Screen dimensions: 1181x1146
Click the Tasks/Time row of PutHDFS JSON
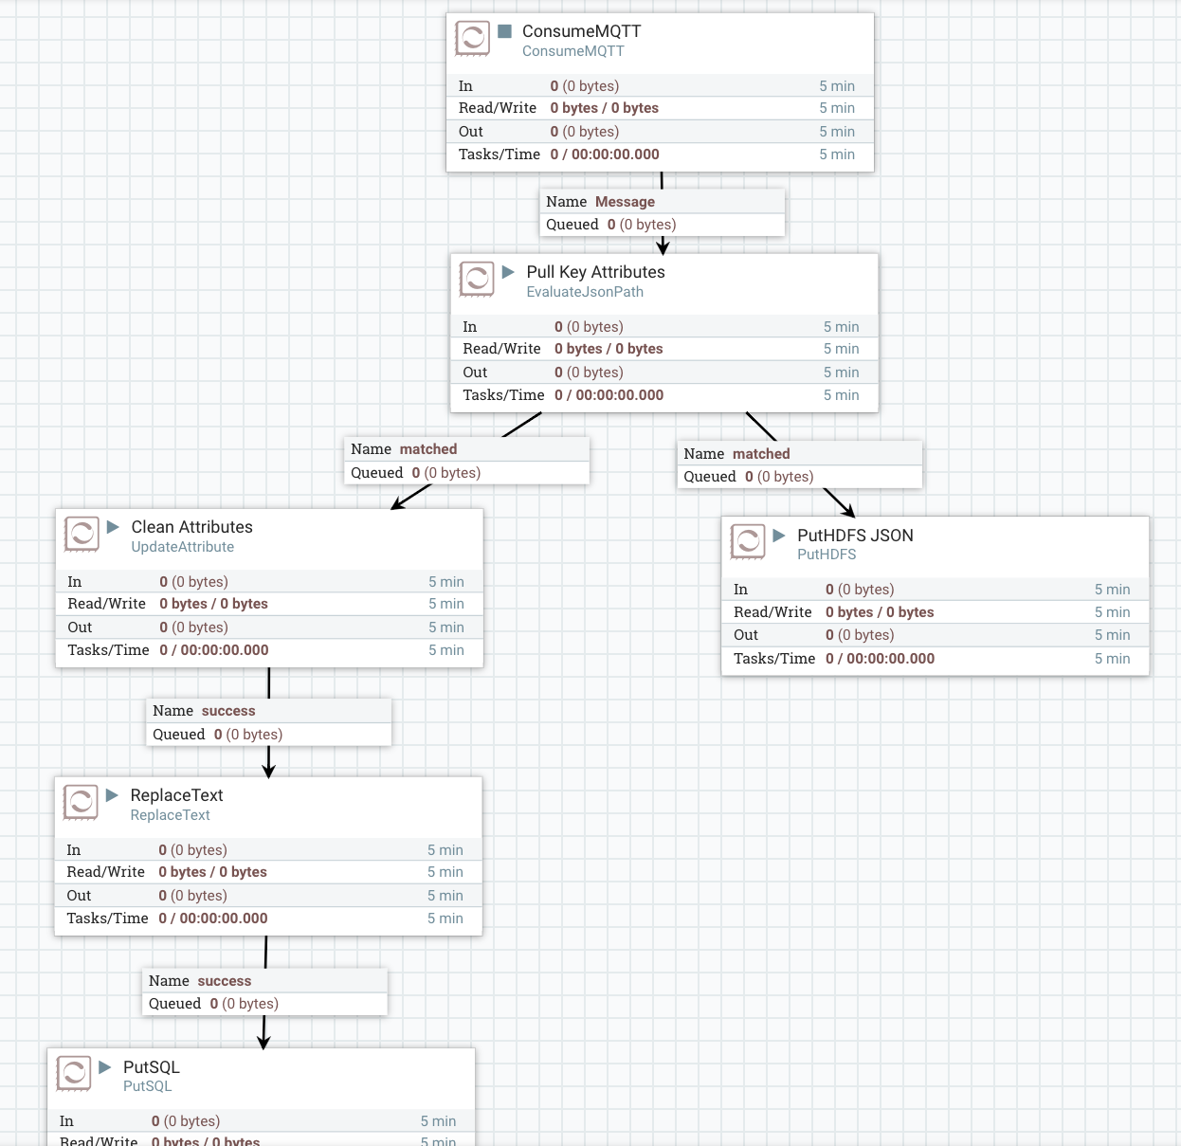click(880, 658)
